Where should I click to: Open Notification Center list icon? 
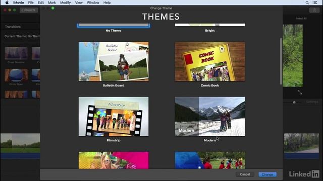tap(315, 3)
